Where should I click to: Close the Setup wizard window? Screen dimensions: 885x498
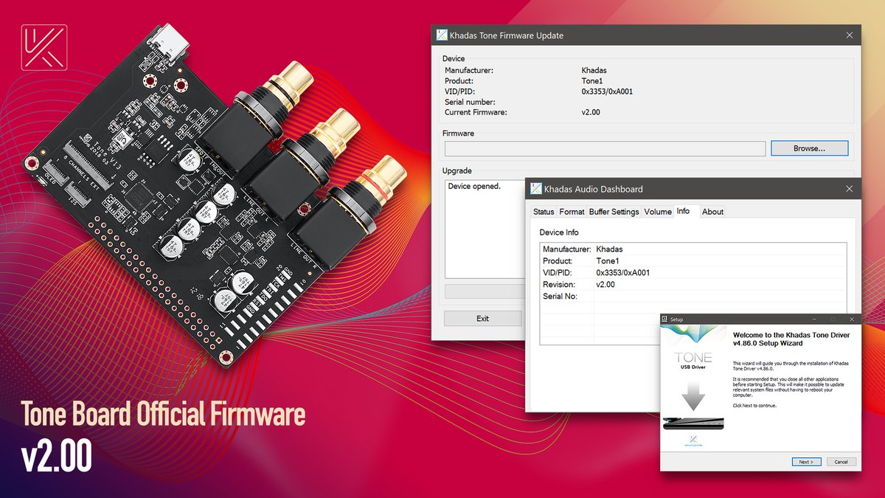[852, 319]
